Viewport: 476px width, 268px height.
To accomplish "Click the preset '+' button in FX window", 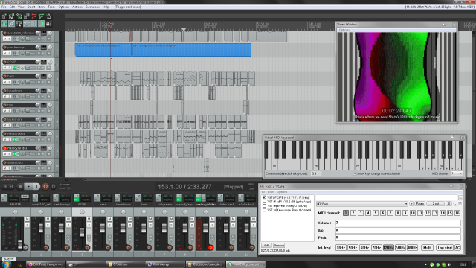I will [411, 204].
